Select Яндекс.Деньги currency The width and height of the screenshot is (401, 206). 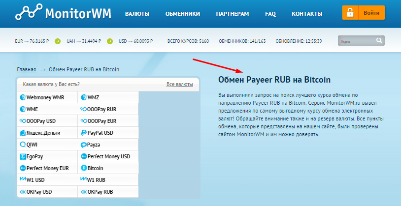coord(47,133)
